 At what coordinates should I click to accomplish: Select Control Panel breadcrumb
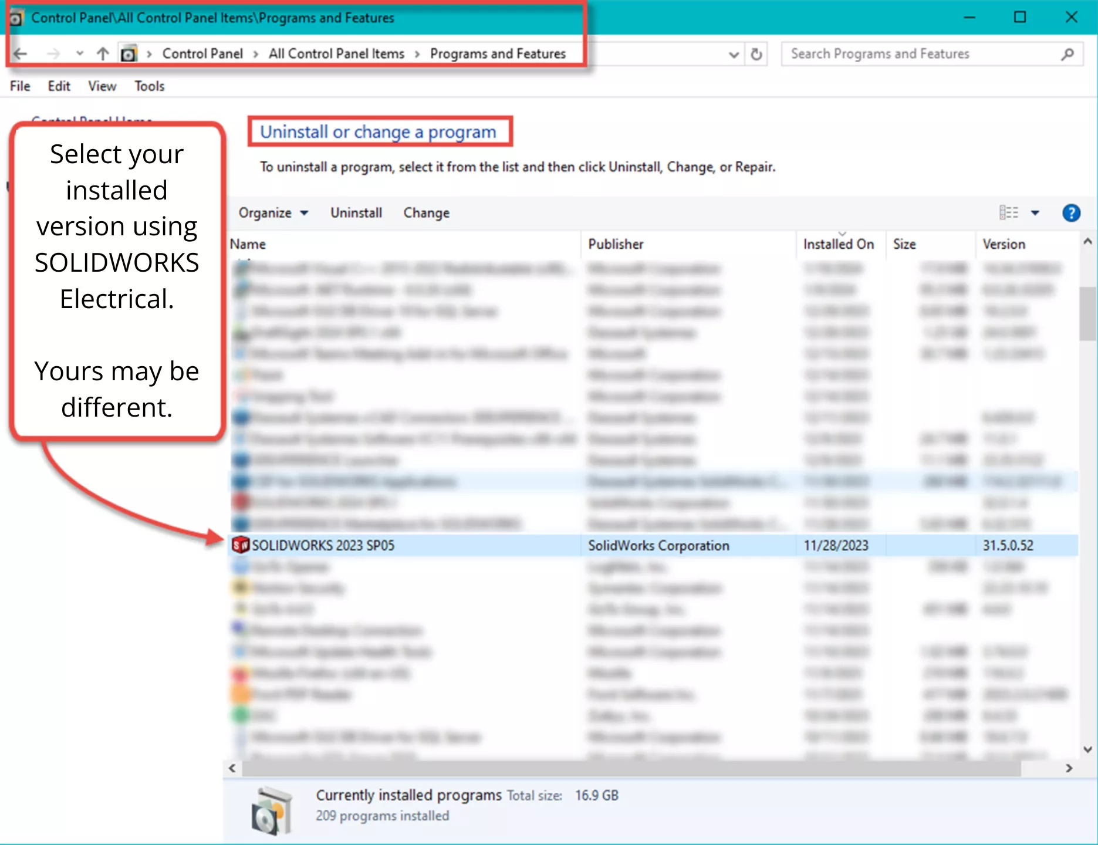(x=202, y=54)
